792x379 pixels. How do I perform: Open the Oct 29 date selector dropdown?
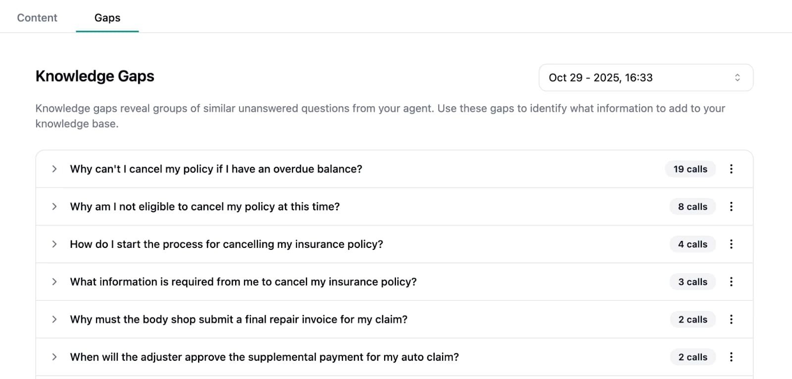pyautogui.click(x=645, y=78)
